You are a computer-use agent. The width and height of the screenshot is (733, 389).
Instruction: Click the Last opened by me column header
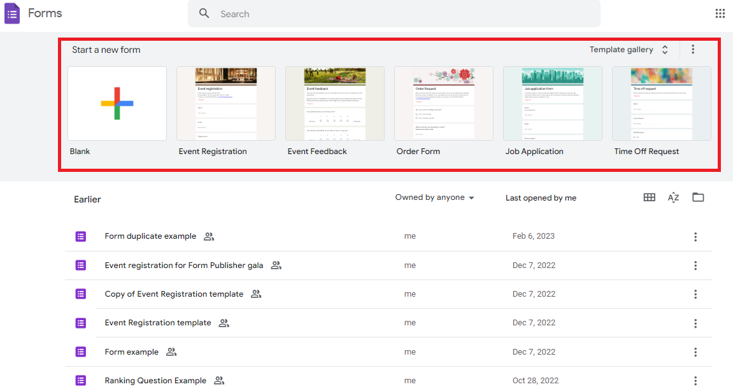[x=541, y=198]
